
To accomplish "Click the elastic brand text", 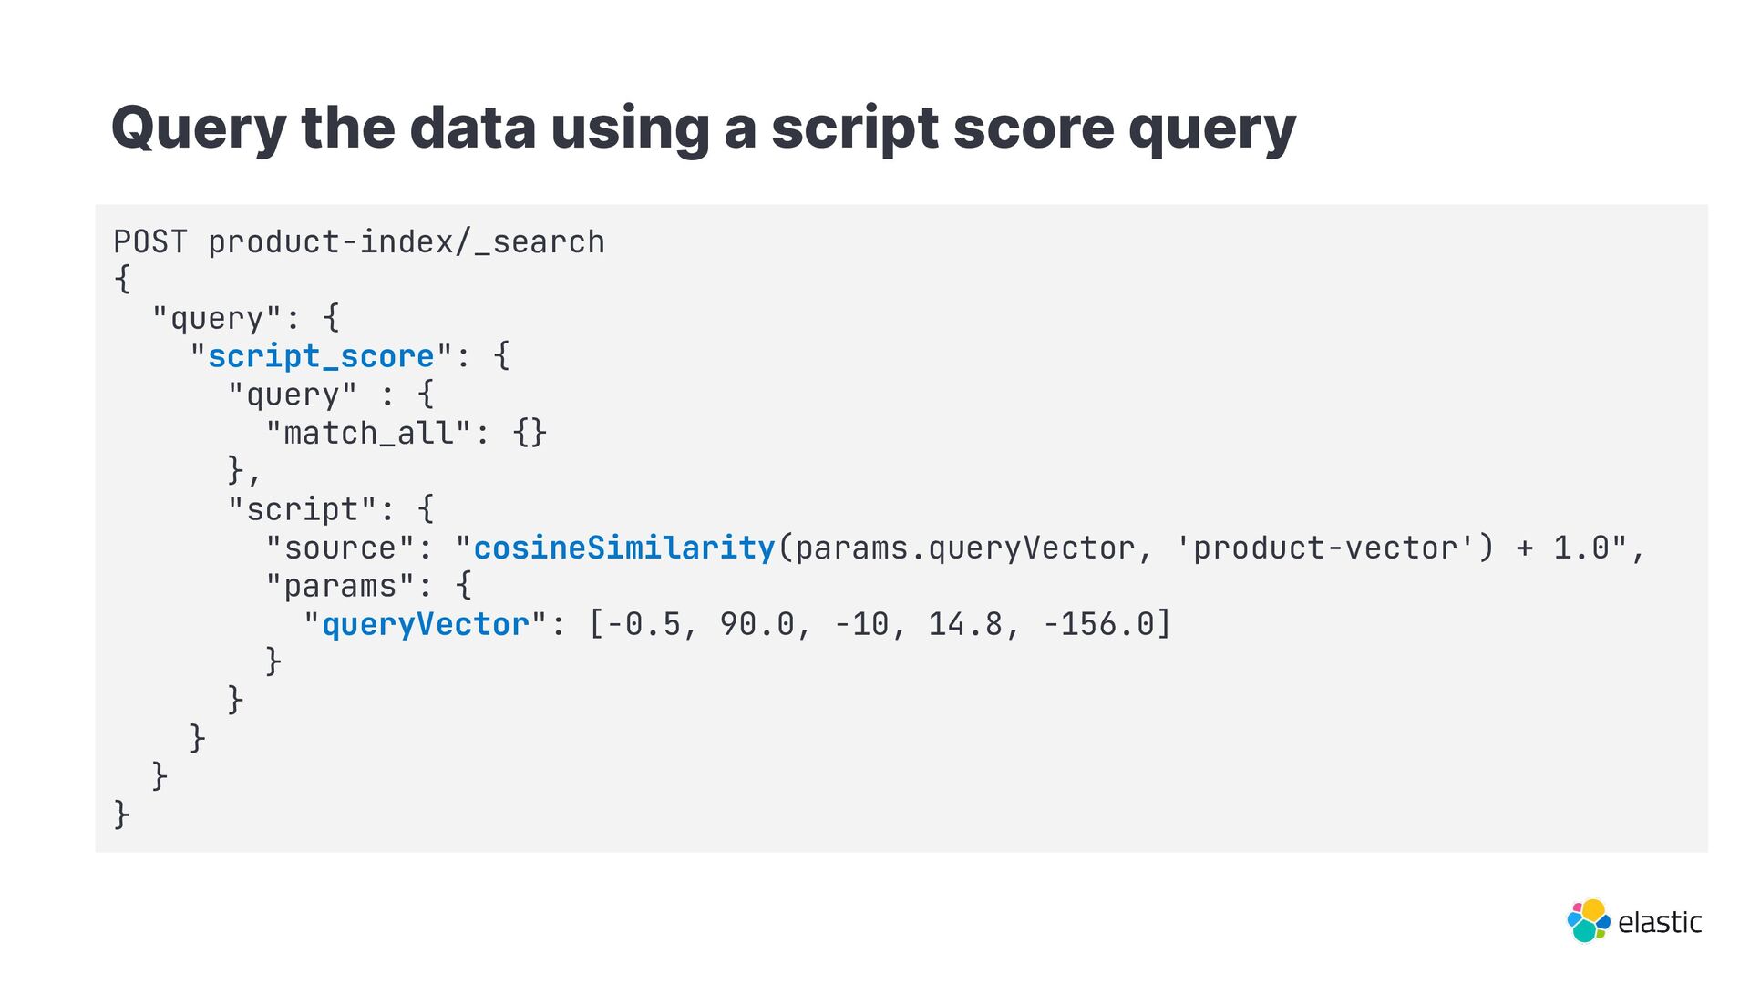I will point(1660,923).
